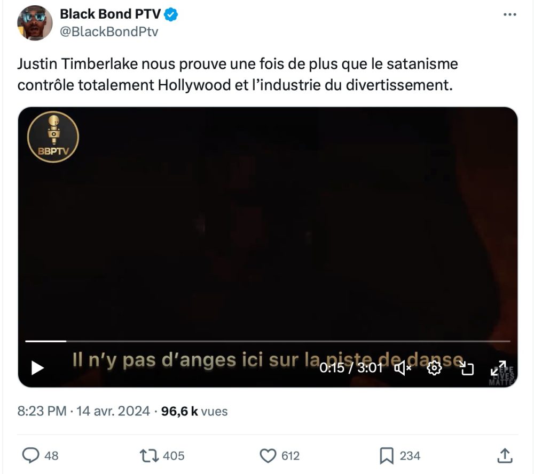
Task: Seek along the video progress bar
Action: 268,341
